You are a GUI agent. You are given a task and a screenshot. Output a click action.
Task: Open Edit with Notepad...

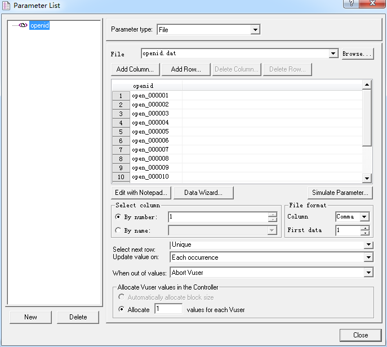coord(141,193)
